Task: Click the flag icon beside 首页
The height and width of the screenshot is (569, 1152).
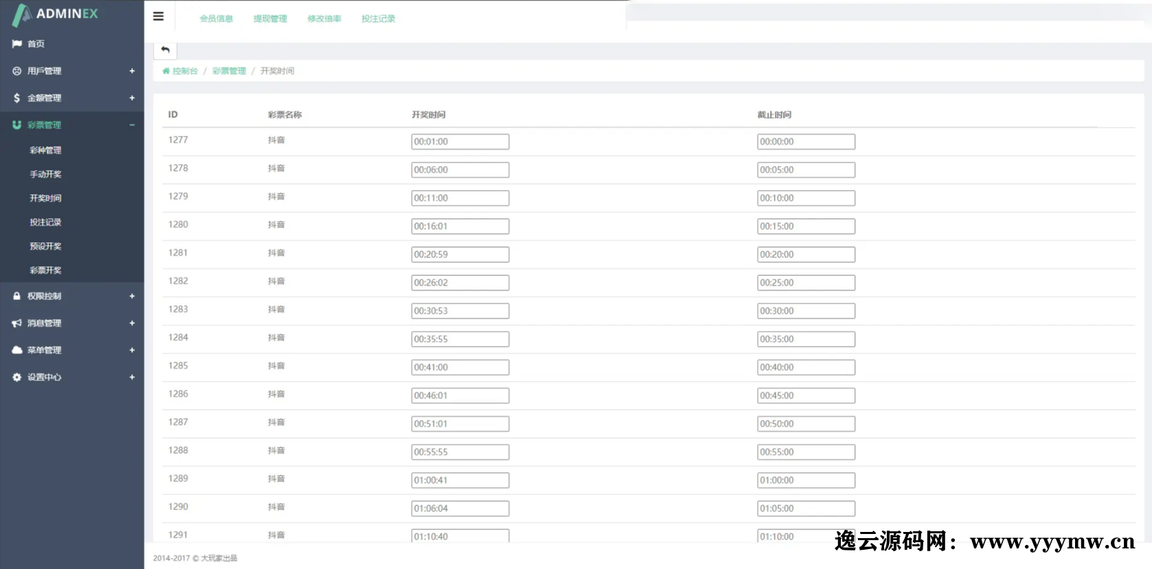Action: click(16, 44)
